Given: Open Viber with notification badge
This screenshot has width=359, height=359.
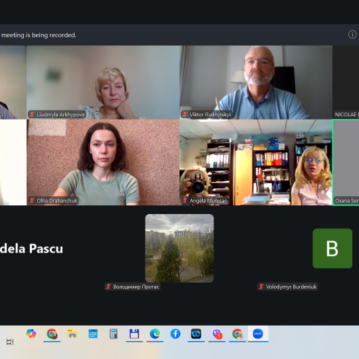Looking at the screenshot, I should click(x=217, y=334).
